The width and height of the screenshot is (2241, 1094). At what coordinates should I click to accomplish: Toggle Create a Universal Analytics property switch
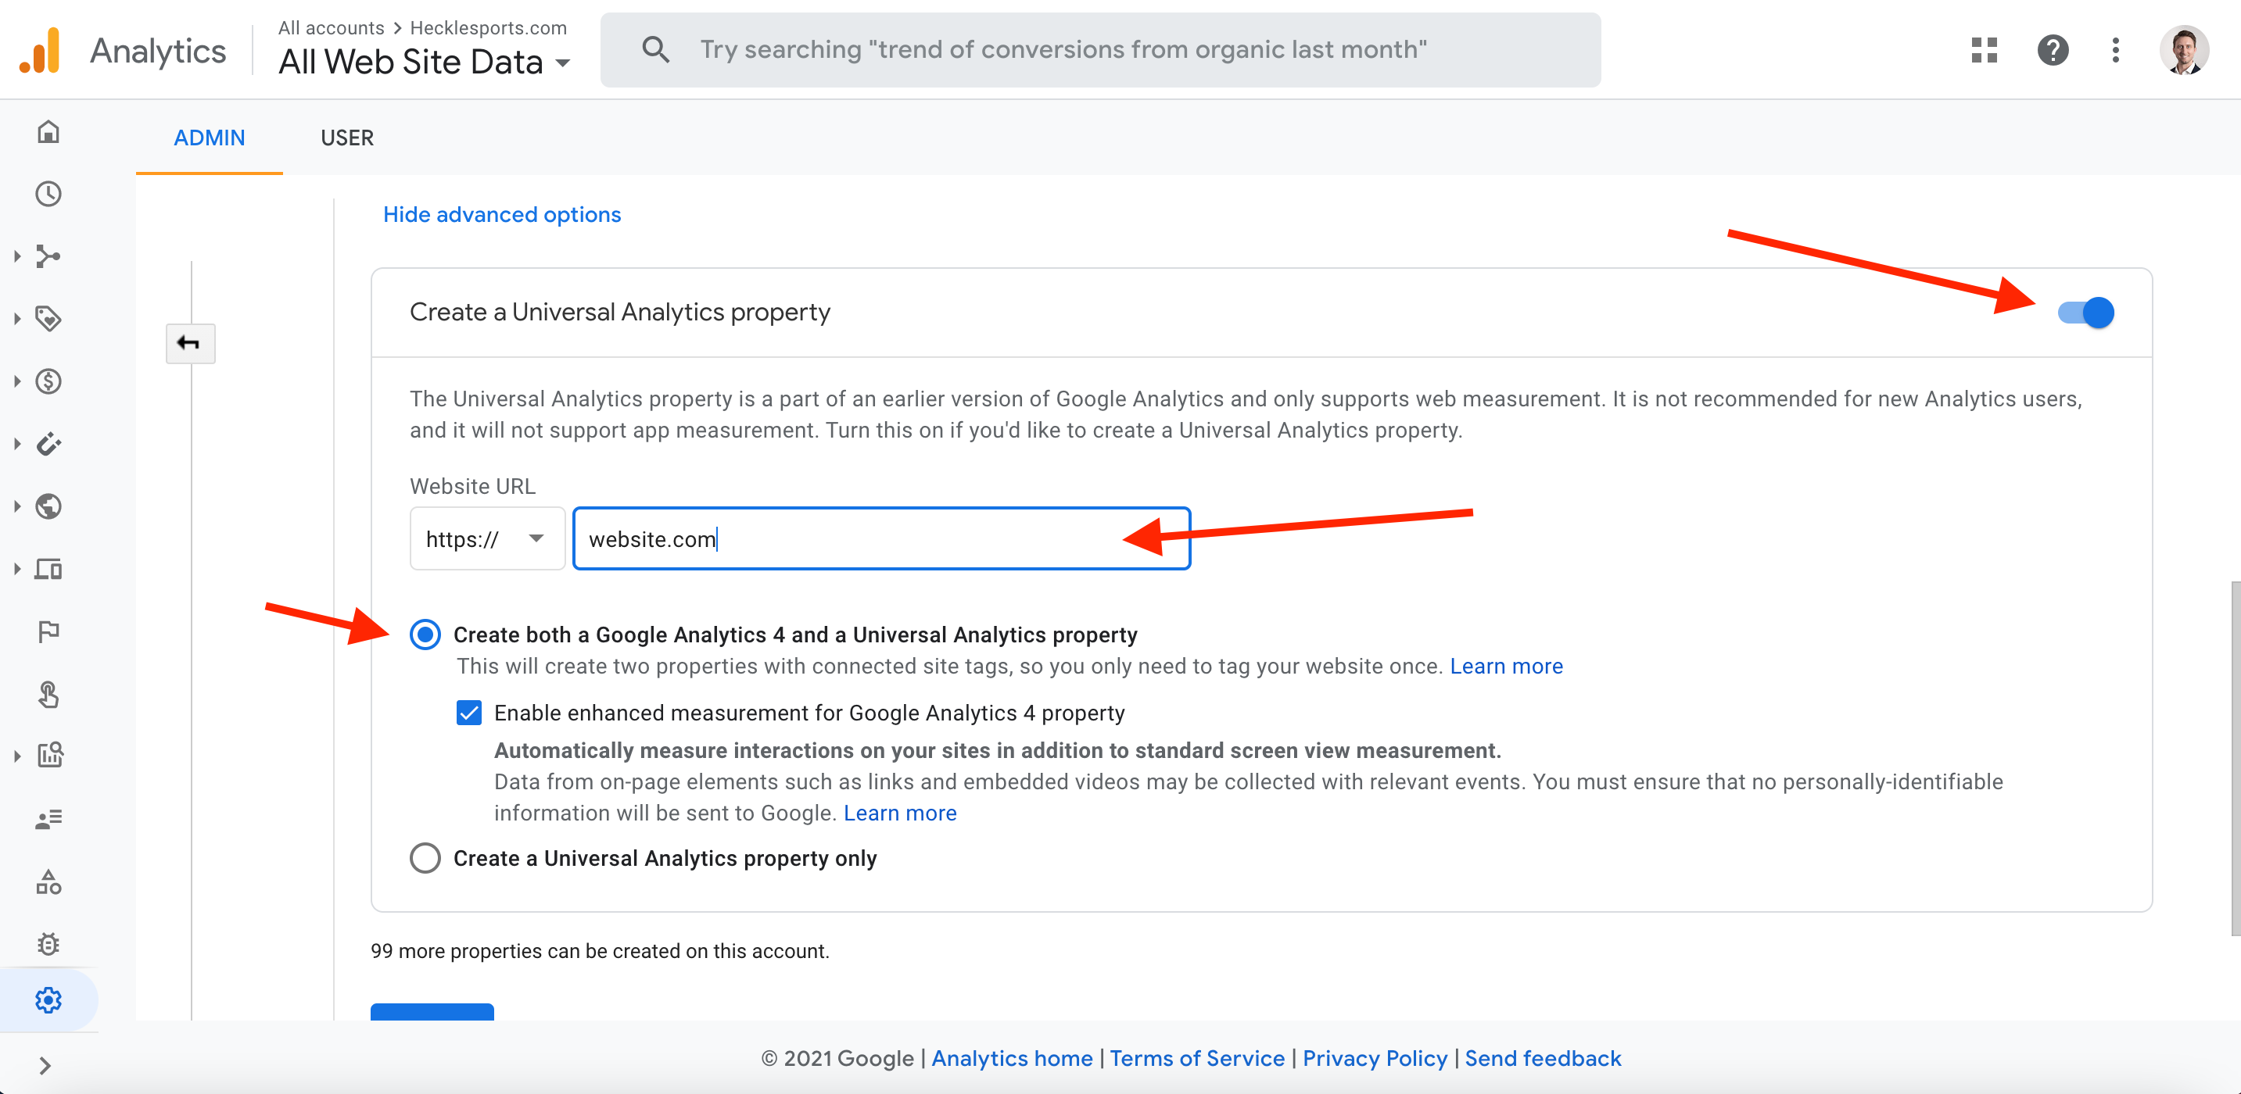click(2085, 313)
